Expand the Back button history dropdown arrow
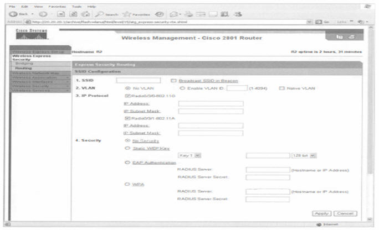This screenshot has width=379, height=230. click(x=32, y=14)
